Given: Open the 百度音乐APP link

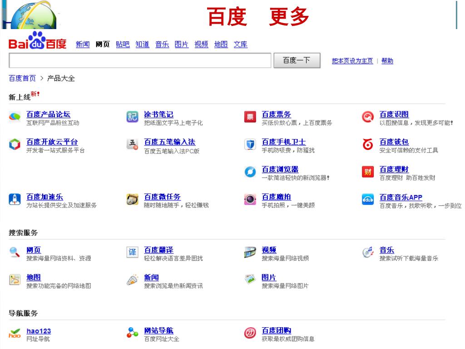Looking at the screenshot, I should 401,197.
